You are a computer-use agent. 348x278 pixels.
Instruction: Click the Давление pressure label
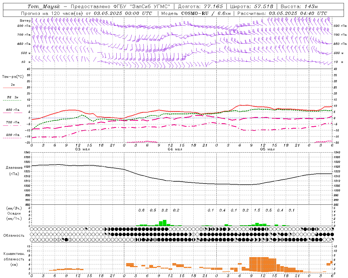pos(14,168)
